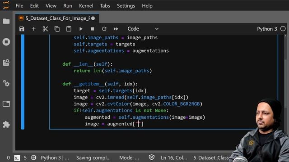
Task: Click the 'Saving compl...' status message
Action: pyautogui.click(x=93, y=158)
